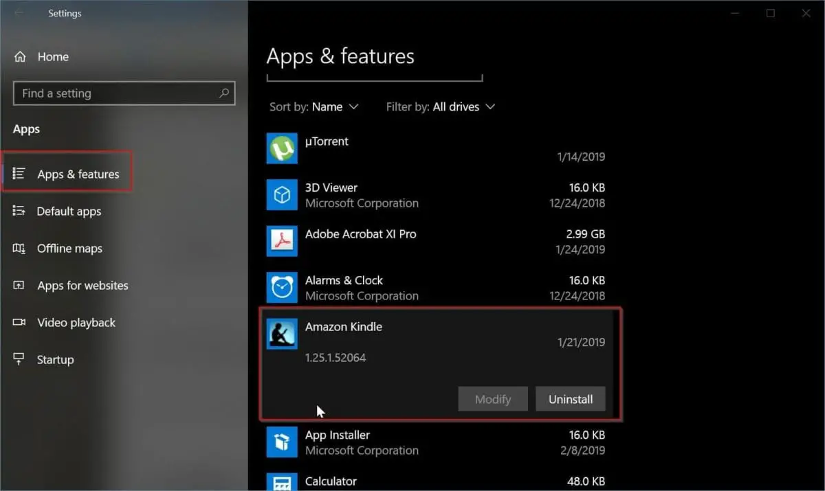Select the 3D Viewer entry name
This screenshot has width=825, height=491.
click(x=331, y=187)
